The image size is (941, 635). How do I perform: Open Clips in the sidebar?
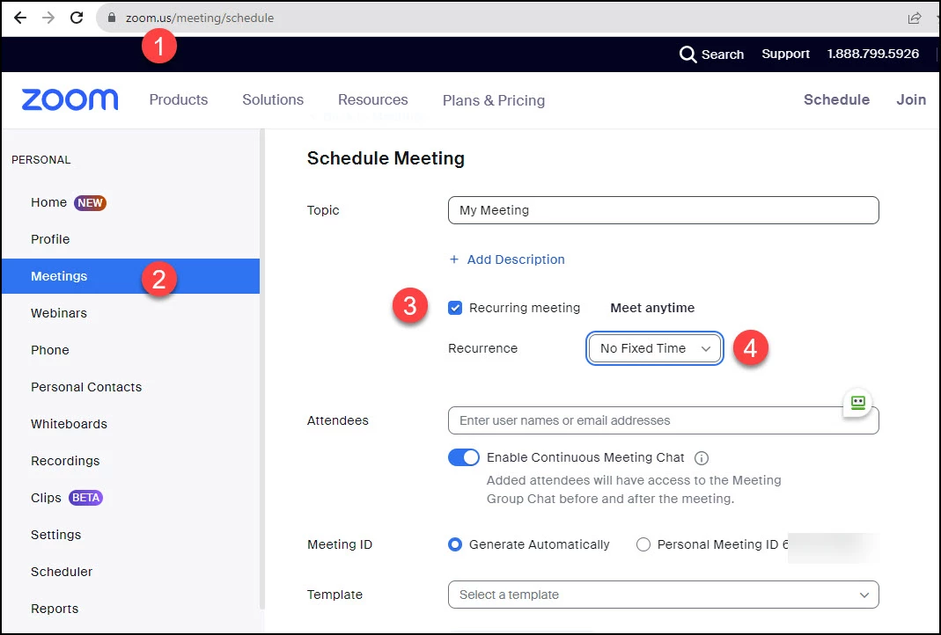[x=46, y=498]
